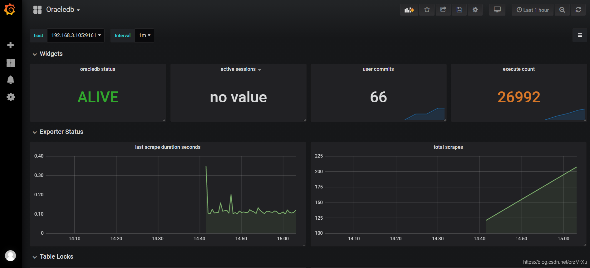Collapse the Table Locks row
590x268 pixels.
(35, 257)
